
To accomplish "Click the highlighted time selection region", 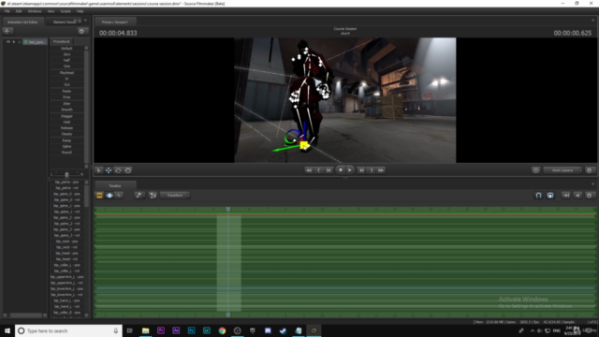I will coord(228,264).
